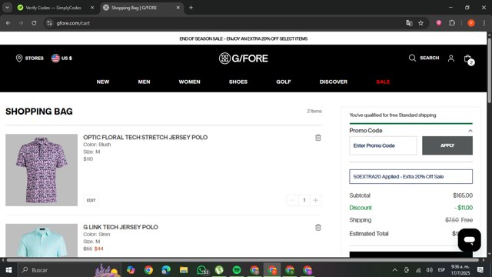Go forward in browser history

[x=21, y=23]
